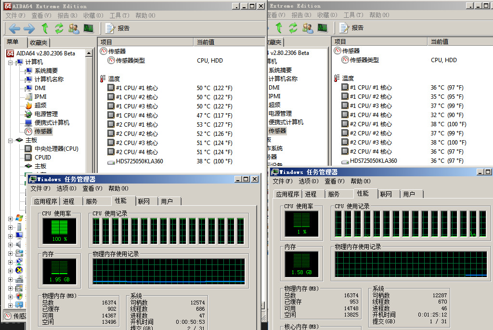Click Refresh icon in right AIDA64 toolbar
The width and height of the screenshot is (493, 330).
(293, 28)
